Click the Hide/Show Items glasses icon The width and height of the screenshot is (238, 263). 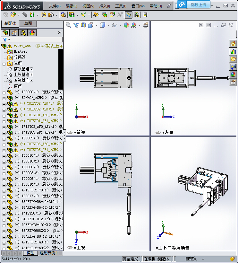[115, 25]
